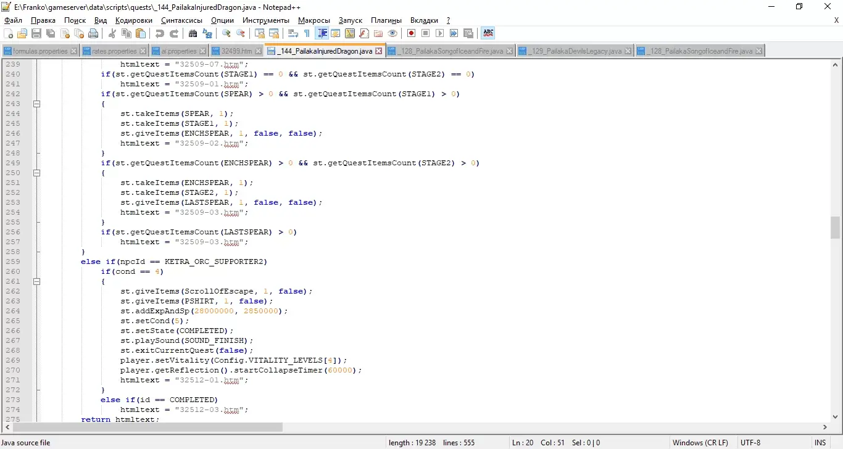Click vertical scrollbar up arrow

pos(835,64)
